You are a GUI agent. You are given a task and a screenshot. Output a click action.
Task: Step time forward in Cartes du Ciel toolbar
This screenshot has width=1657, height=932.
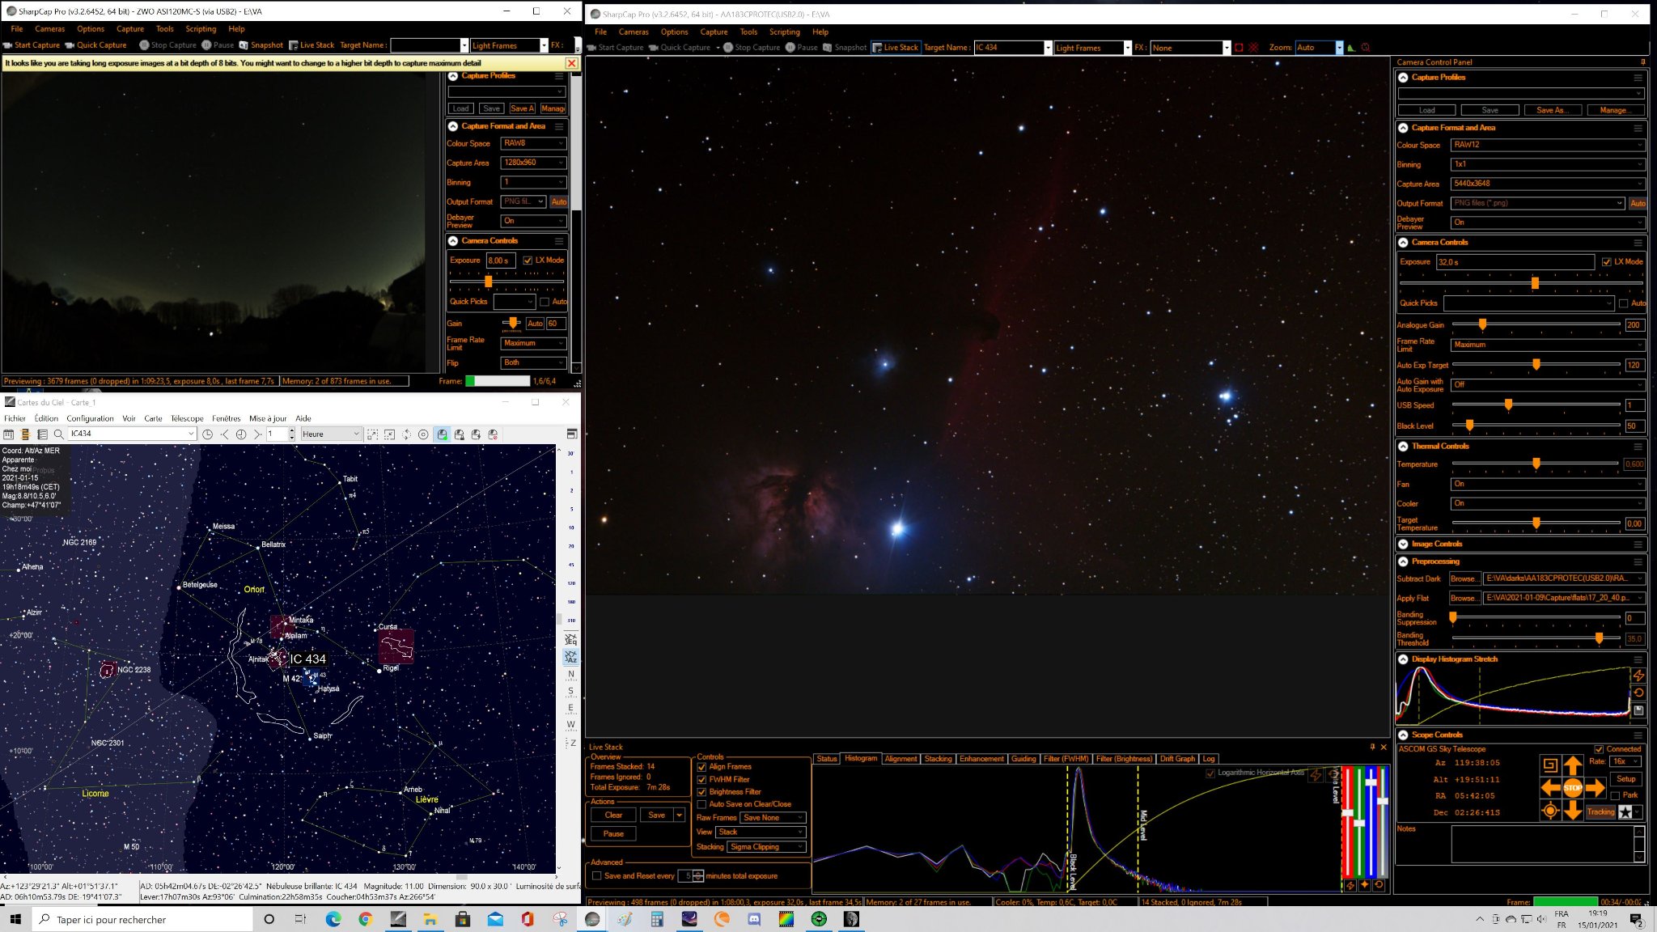[257, 434]
